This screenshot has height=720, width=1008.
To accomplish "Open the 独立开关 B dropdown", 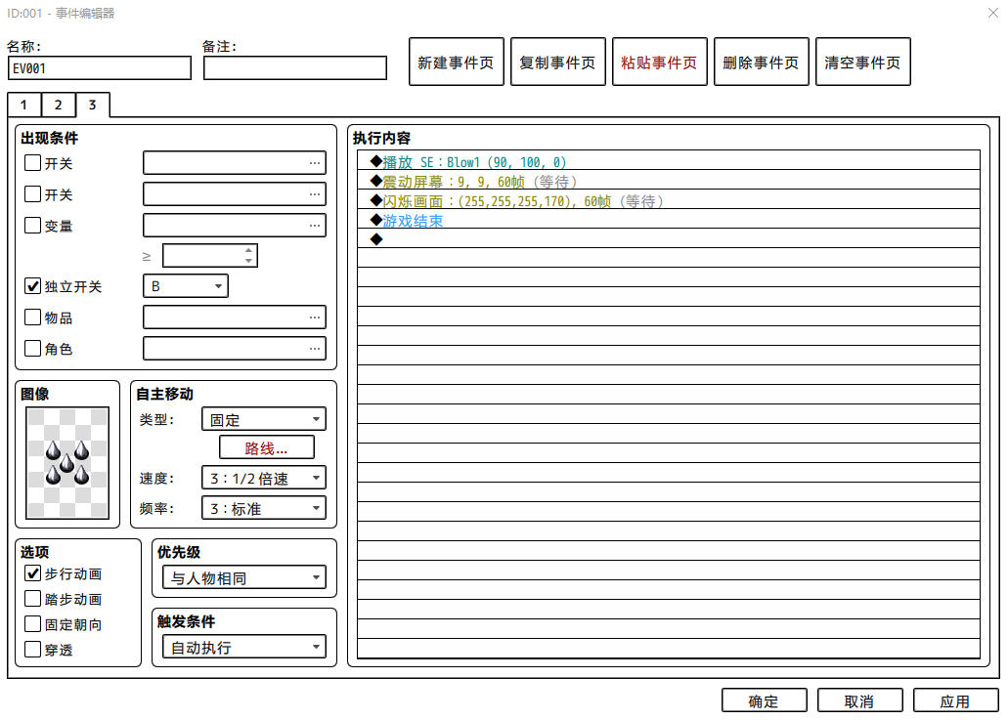I will [x=186, y=286].
